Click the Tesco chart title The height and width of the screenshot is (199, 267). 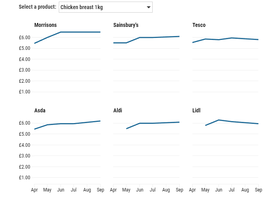199,25
